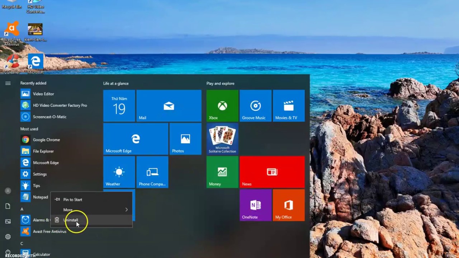Open the Photos tile

pyautogui.click(x=185, y=139)
